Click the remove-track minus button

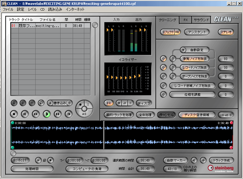pos(32,103)
